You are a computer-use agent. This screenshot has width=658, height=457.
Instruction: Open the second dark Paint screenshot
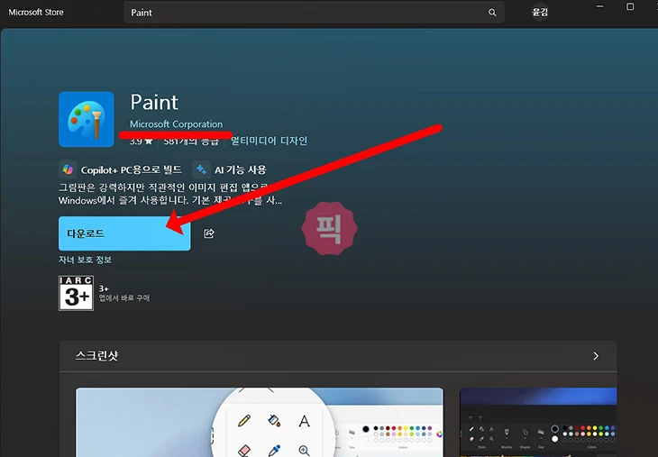538,422
